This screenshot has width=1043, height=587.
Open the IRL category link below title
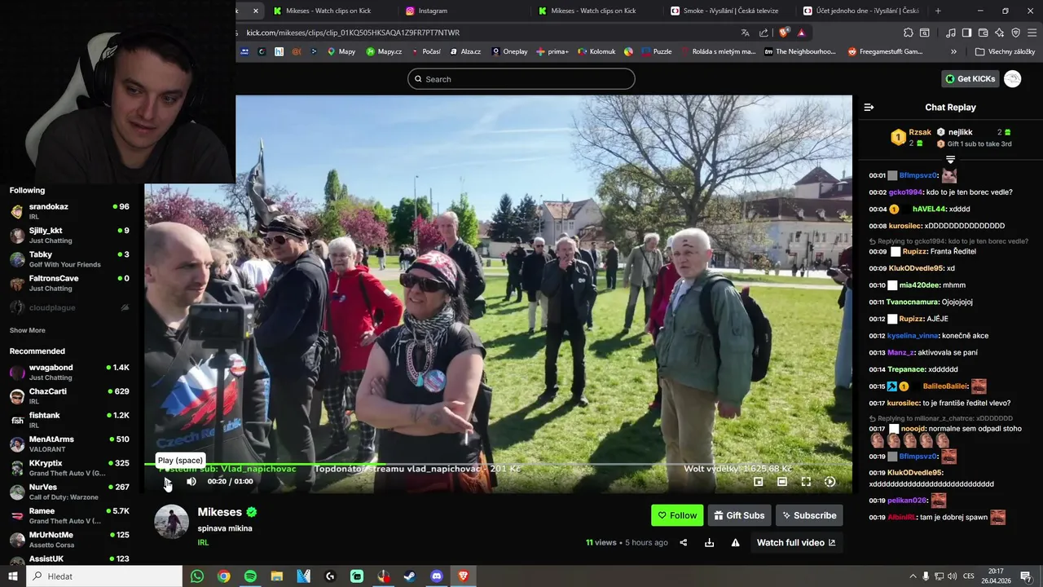click(203, 543)
